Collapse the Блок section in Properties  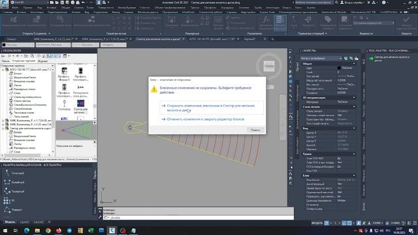pos(354,176)
